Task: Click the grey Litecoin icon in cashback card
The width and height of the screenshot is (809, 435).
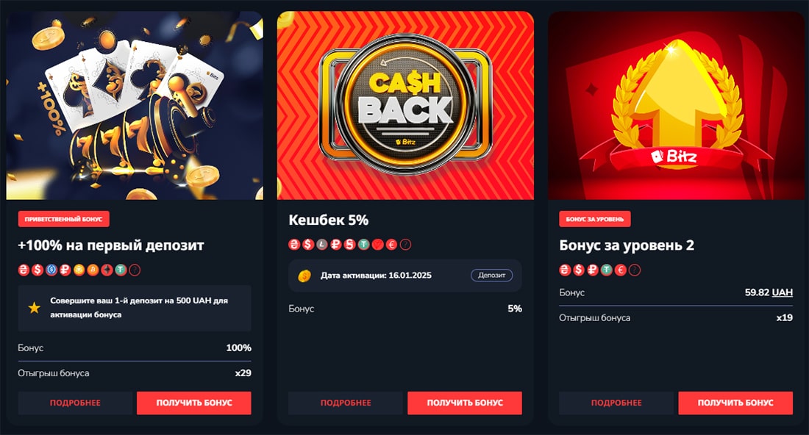Action: click(322, 244)
